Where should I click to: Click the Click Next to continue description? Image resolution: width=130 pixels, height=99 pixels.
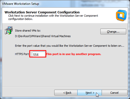(53, 17)
